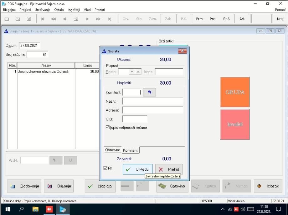Click into the OIB input field
Screen dimensions: 288x215
click(135, 119)
